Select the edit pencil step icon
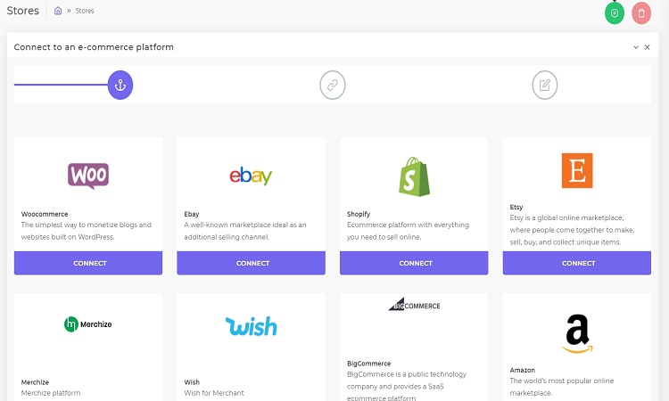This screenshot has width=669, height=401. click(545, 86)
